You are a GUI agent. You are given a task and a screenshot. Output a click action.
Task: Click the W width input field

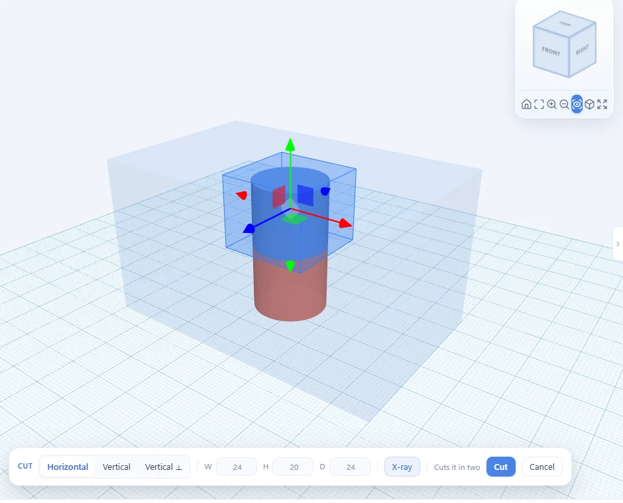(x=237, y=467)
